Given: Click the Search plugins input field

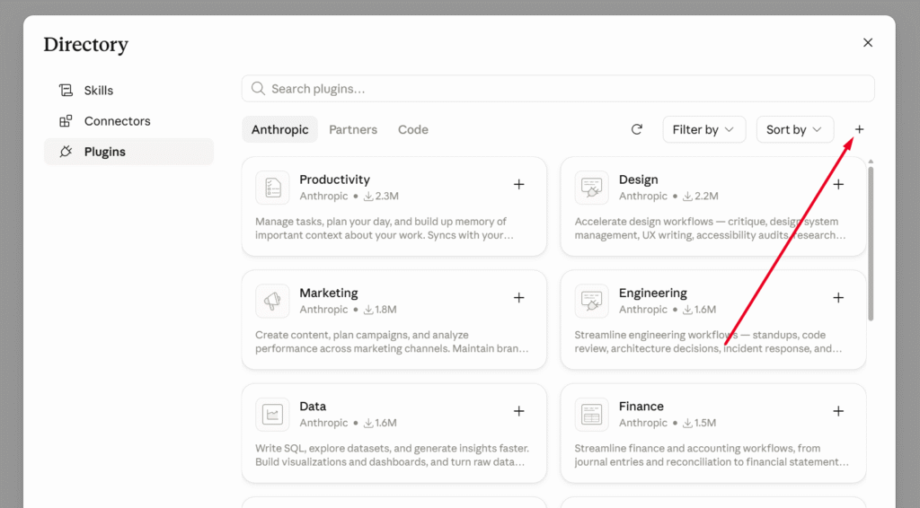Looking at the screenshot, I should pyautogui.click(x=558, y=89).
